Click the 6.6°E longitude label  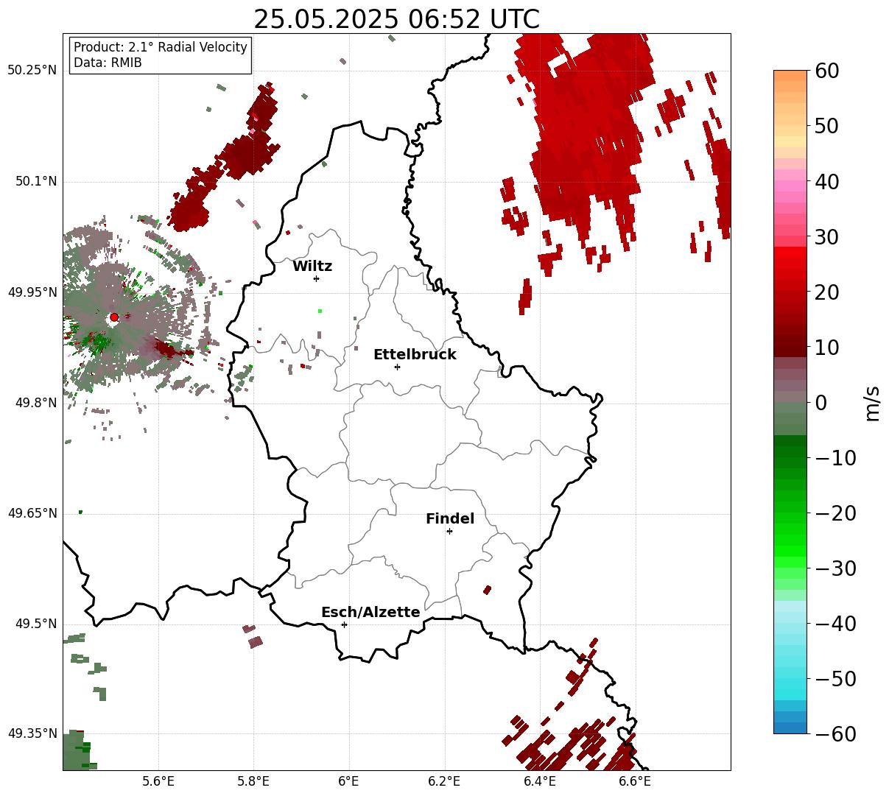point(635,781)
